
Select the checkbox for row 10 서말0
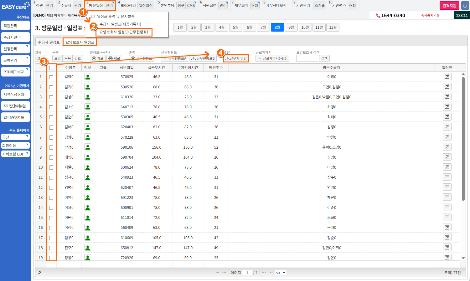(51, 167)
